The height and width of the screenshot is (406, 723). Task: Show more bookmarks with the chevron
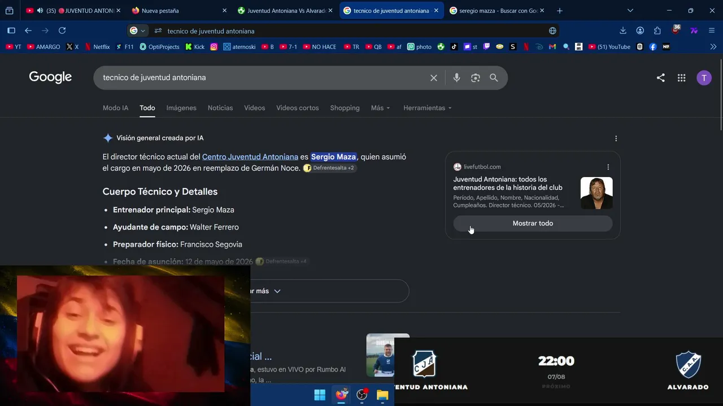point(713,47)
